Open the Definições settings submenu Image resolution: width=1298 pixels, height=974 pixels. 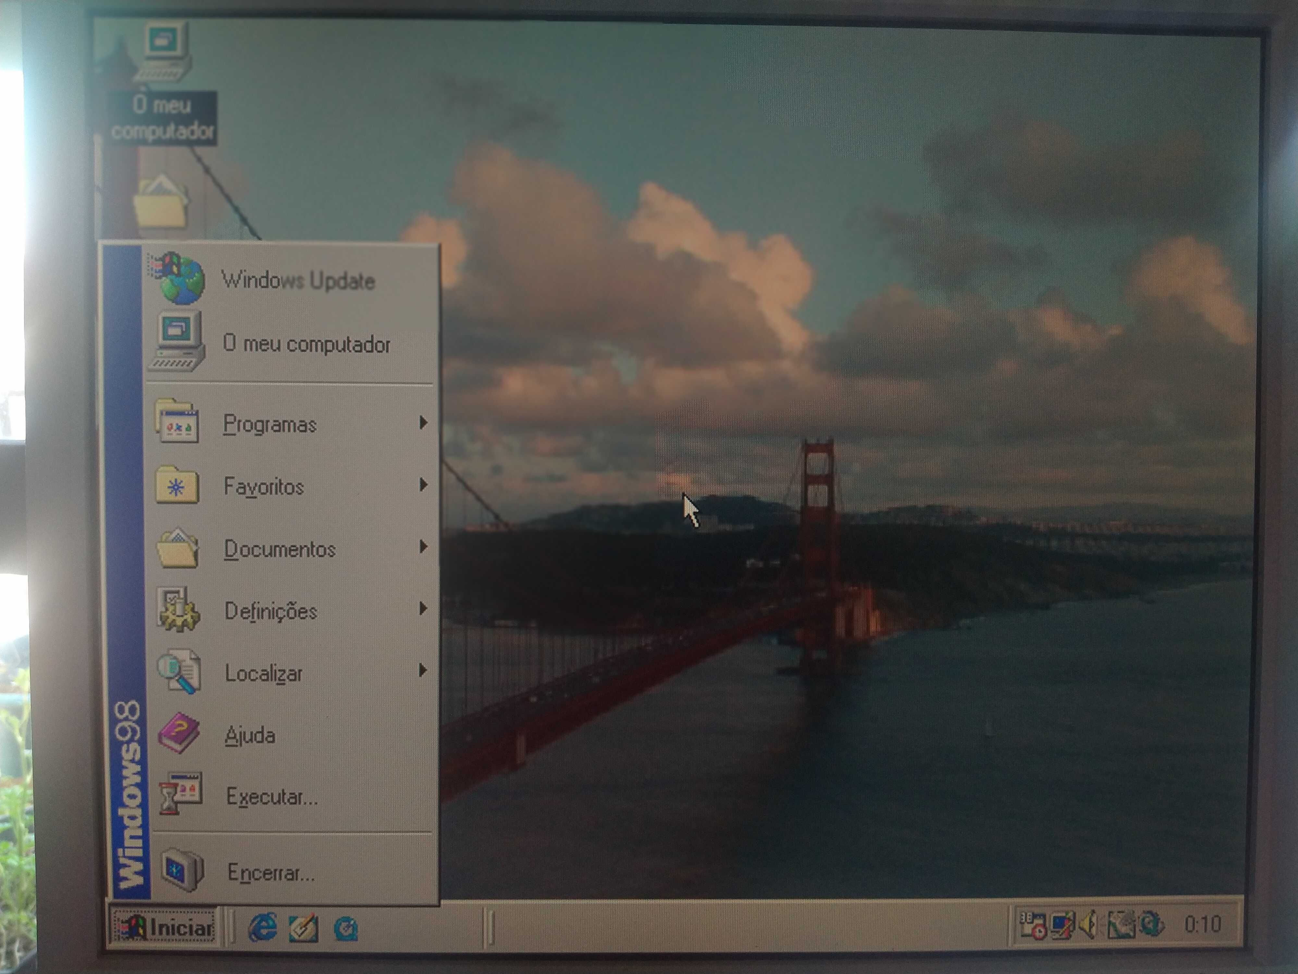(x=291, y=611)
